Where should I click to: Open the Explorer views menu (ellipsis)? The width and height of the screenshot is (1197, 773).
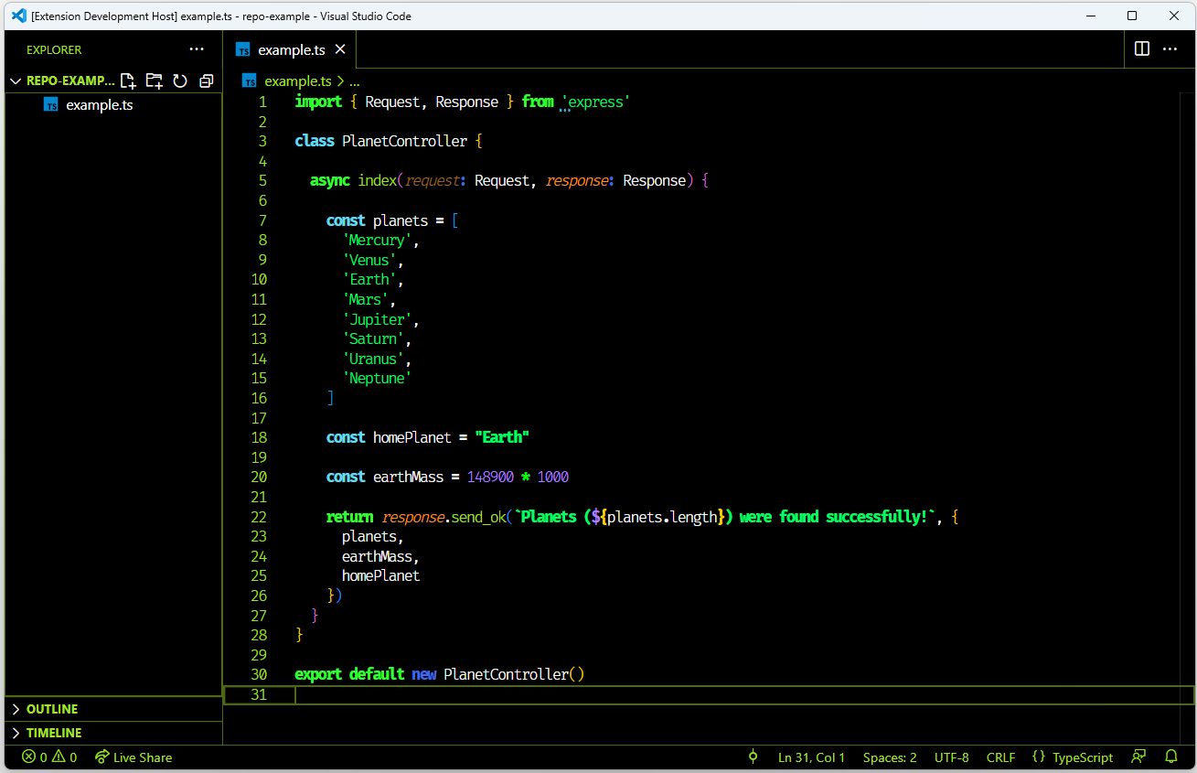click(x=197, y=49)
